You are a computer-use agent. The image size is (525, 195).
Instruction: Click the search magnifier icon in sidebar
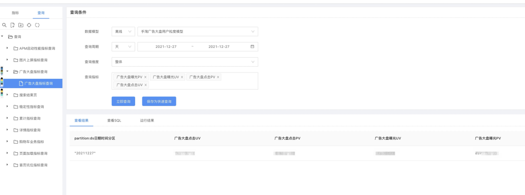[x=4, y=25]
